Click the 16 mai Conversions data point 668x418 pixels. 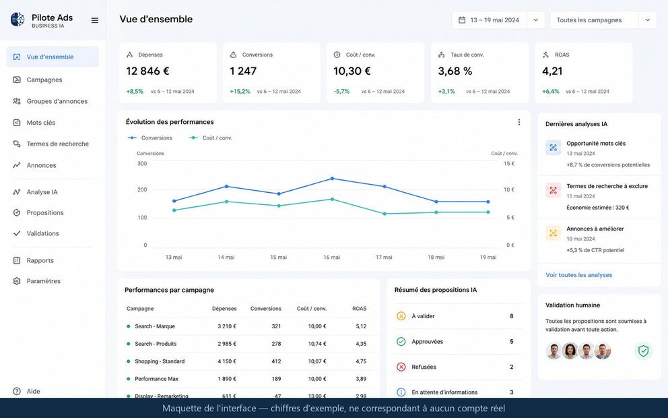tap(332, 178)
